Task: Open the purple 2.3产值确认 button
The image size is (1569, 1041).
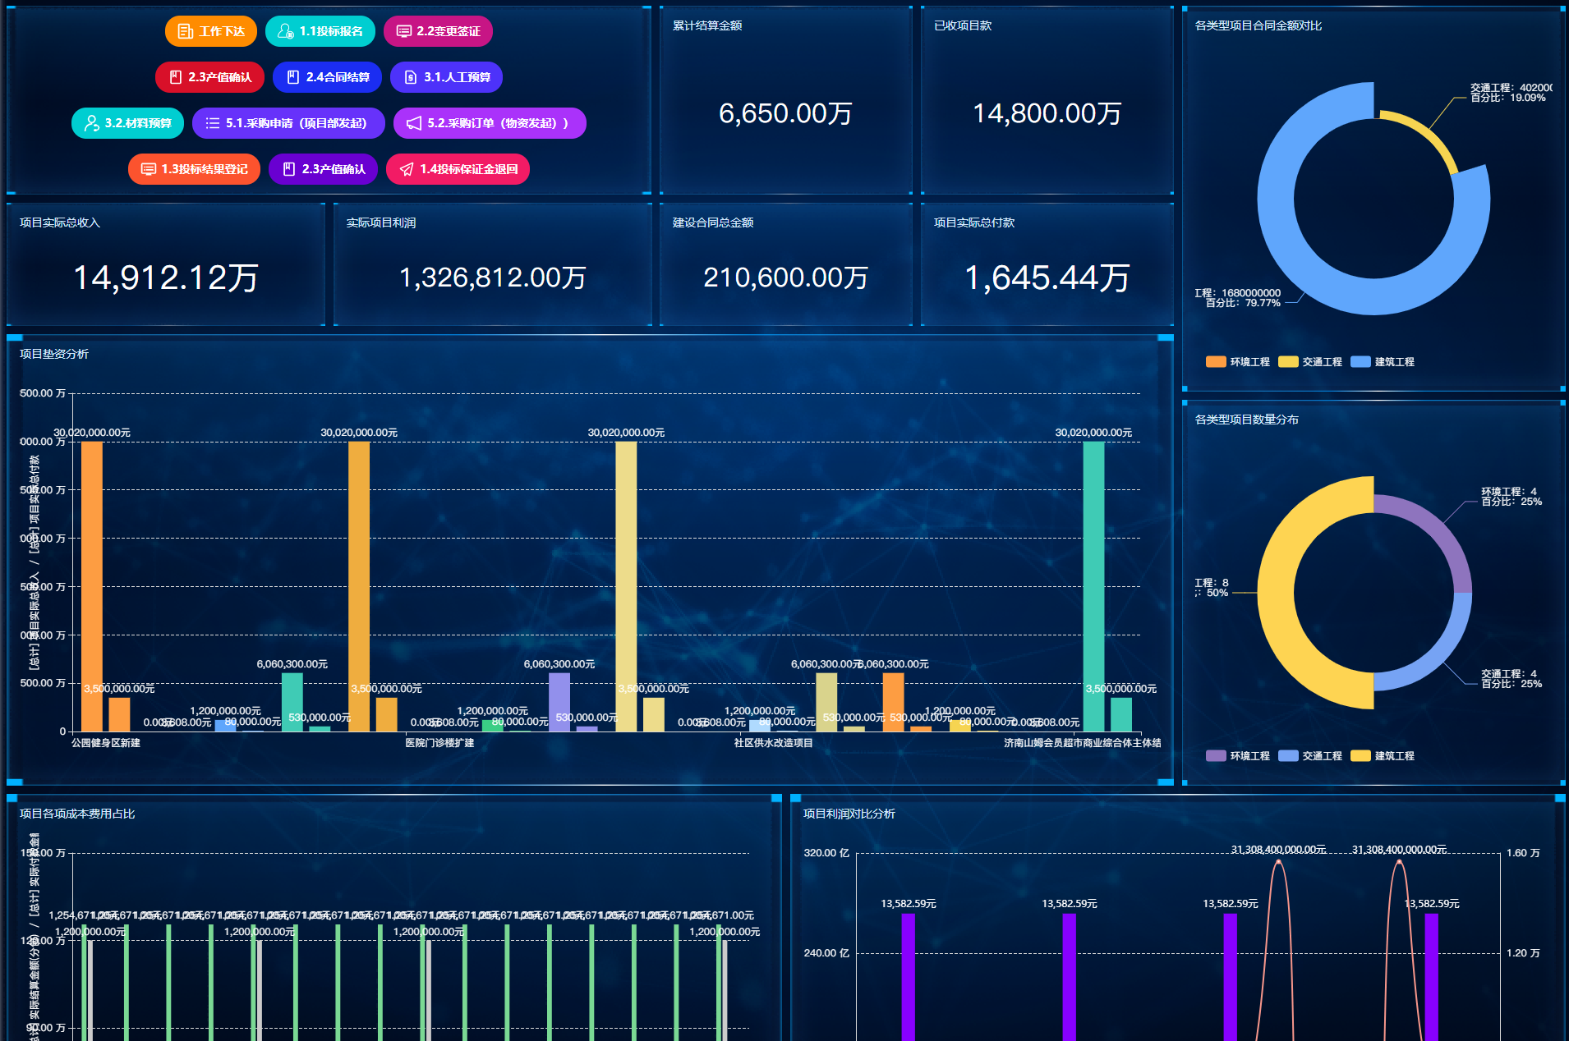Action: tap(323, 169)
